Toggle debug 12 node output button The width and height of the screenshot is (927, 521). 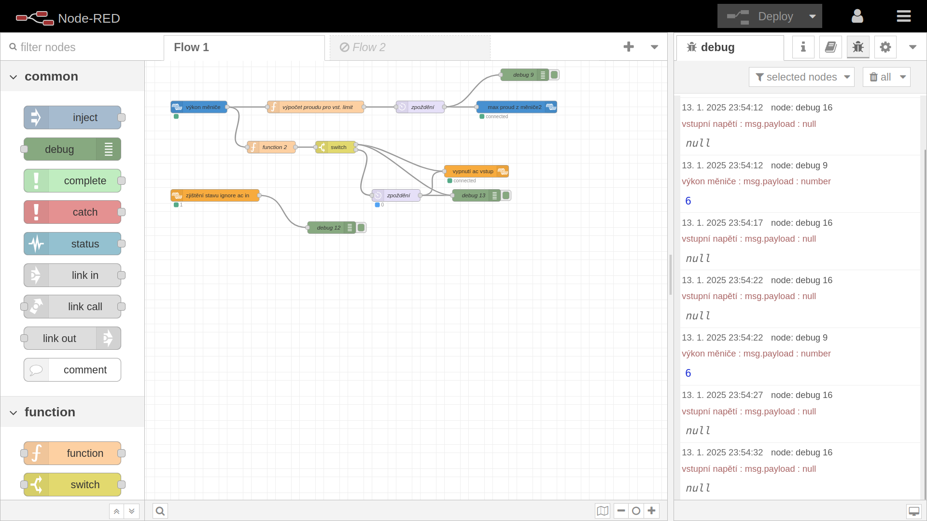361,228
